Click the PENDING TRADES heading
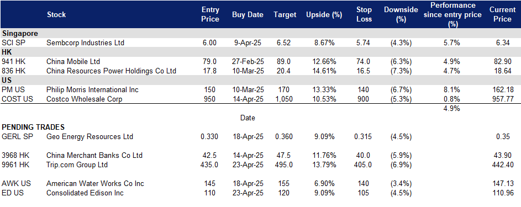Screen dimensions: 521x207 33,128
